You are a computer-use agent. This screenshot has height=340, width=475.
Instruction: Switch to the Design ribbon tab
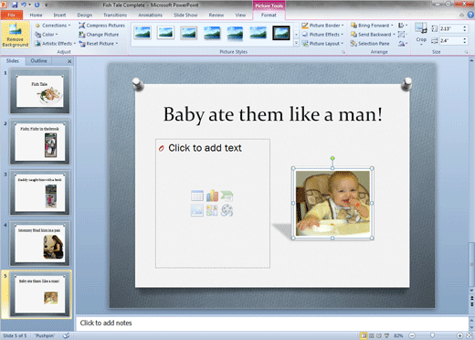[85, 15]
